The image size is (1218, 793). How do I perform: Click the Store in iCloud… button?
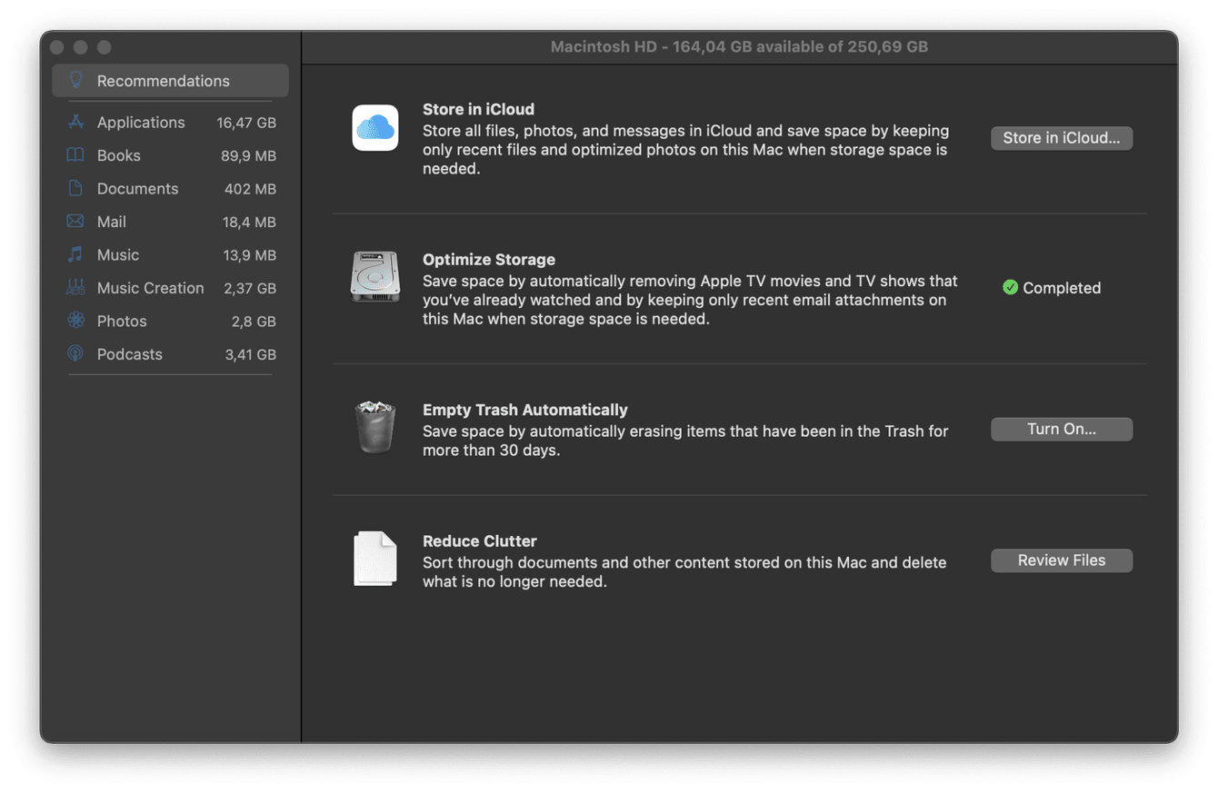pos(1062,138)
